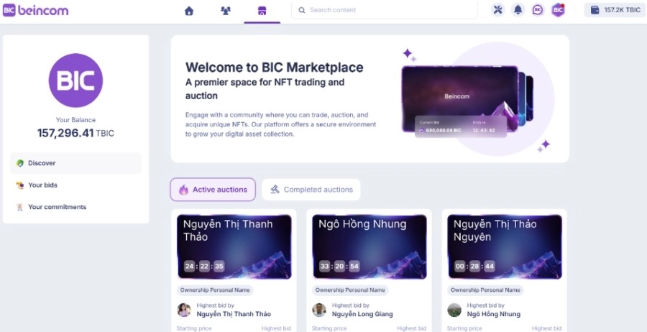Open Your bids in sidebar
Viewport: 647px width, 332px height.
click(75, 185)
